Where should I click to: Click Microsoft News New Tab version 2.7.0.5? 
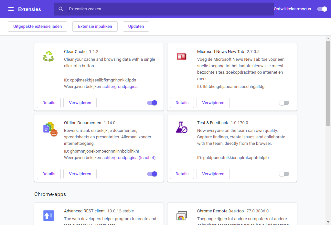[x=253, y=52]
